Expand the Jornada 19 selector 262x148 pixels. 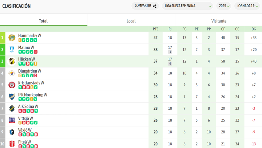(247, 6)
